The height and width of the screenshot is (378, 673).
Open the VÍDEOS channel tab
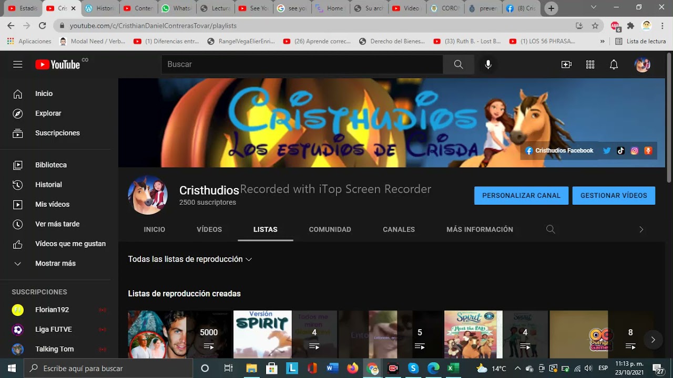click(209, 229)
